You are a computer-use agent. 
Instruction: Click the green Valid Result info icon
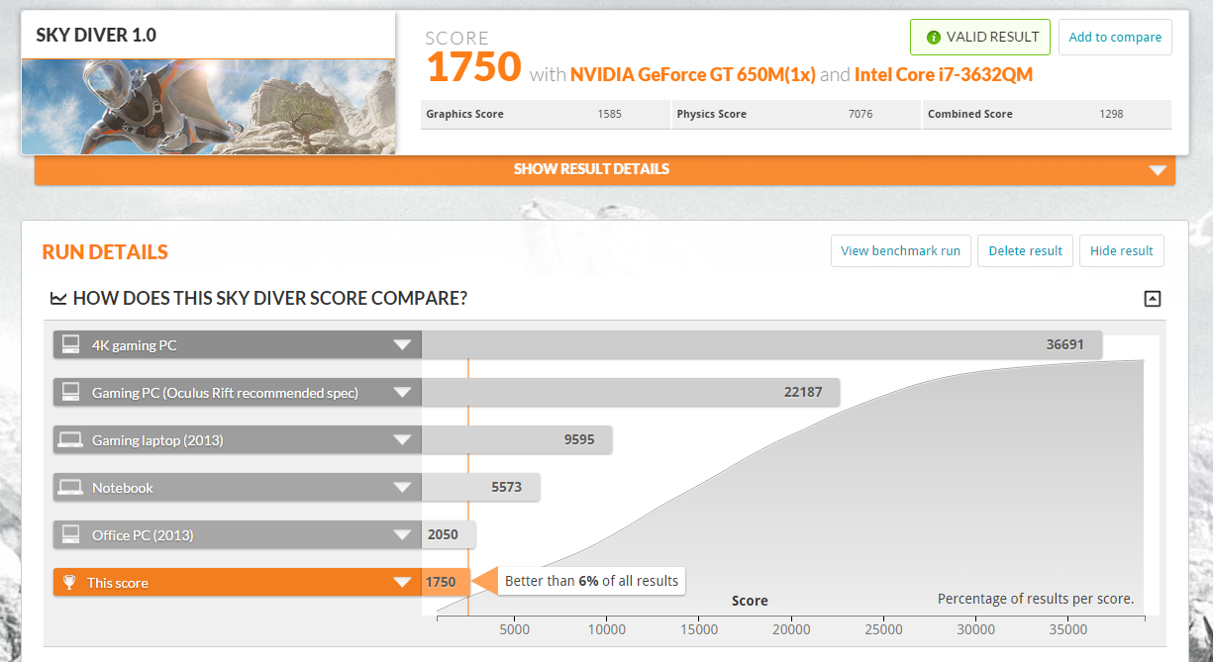pos(933,38)
